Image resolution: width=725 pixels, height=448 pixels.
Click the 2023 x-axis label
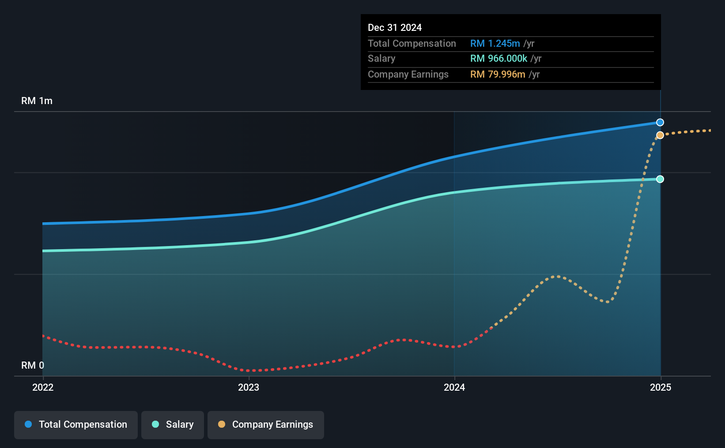[249, 387]
